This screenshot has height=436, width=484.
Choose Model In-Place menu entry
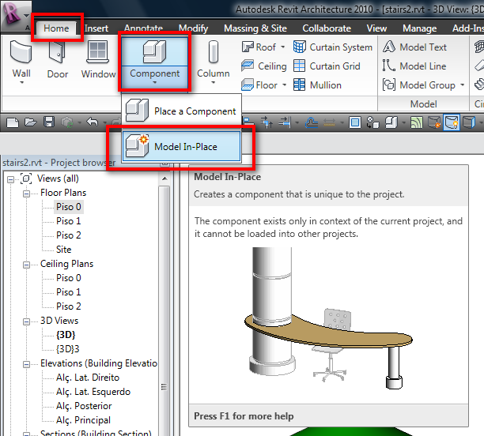[182, 146]
